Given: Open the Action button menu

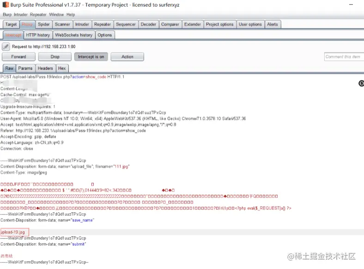Looking at the screenshot, I should [127, 57].
